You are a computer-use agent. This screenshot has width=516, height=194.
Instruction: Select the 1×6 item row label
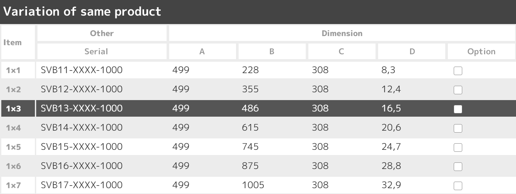(13, 166)
